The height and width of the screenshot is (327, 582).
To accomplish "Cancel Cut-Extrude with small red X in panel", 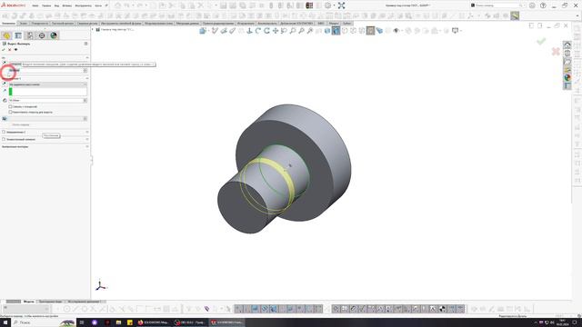I will [10, 50].
